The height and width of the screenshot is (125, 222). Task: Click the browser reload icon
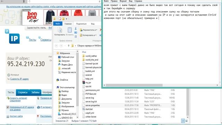point(29,1)
